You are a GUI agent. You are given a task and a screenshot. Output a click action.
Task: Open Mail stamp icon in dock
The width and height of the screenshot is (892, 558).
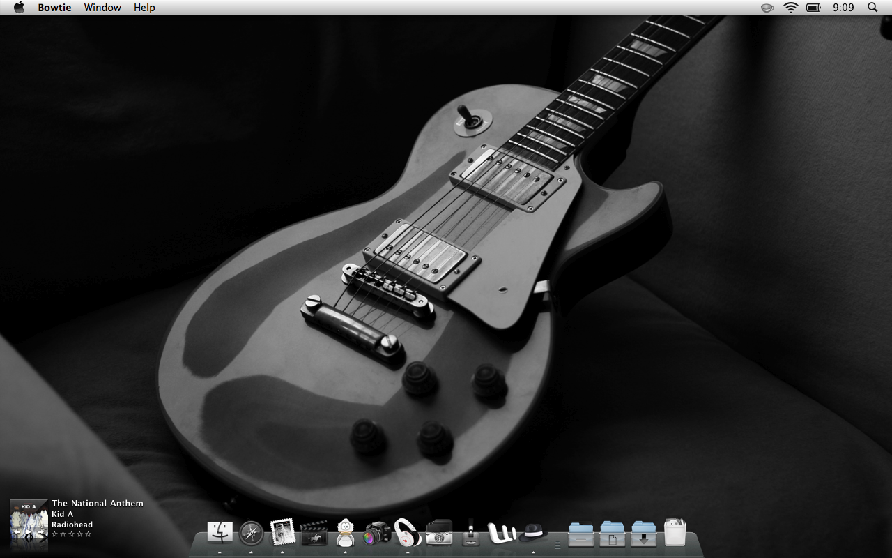[x=282, y=532]
